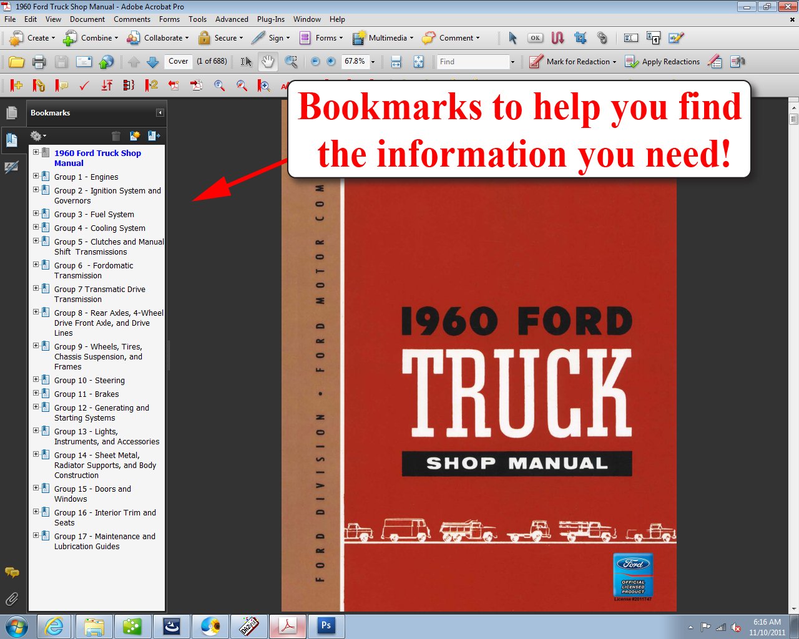Select the Hand tool
Image resolution: width=799 pixels, height=639 pixels.
[268, 62]
